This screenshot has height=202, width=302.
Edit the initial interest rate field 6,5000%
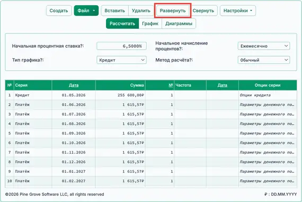pos(121,46)
